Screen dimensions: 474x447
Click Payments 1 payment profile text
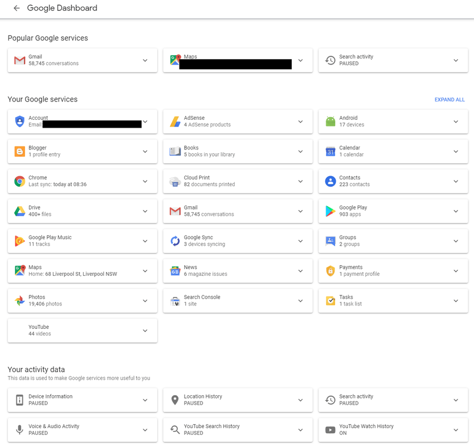(x=359, y=274)
